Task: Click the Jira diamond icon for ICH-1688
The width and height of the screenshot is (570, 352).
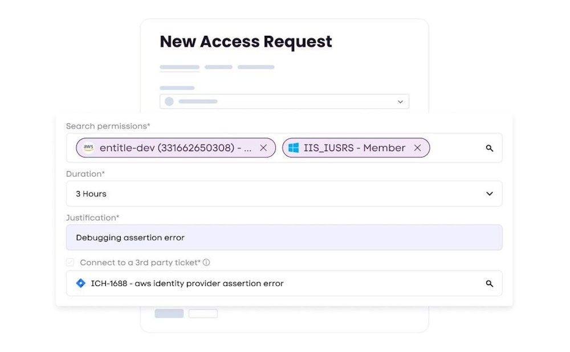Action: coord(80,283)
